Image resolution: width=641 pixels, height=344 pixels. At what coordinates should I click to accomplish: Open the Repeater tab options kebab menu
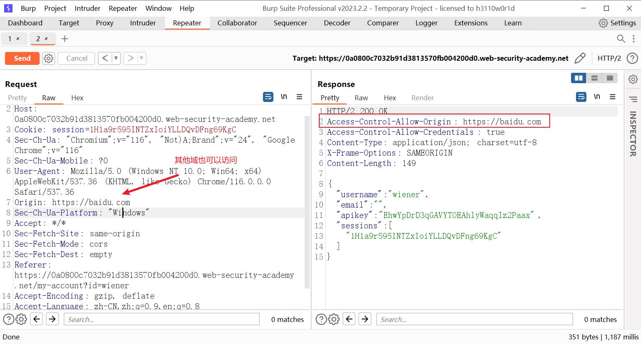click(x=633, y=39)
